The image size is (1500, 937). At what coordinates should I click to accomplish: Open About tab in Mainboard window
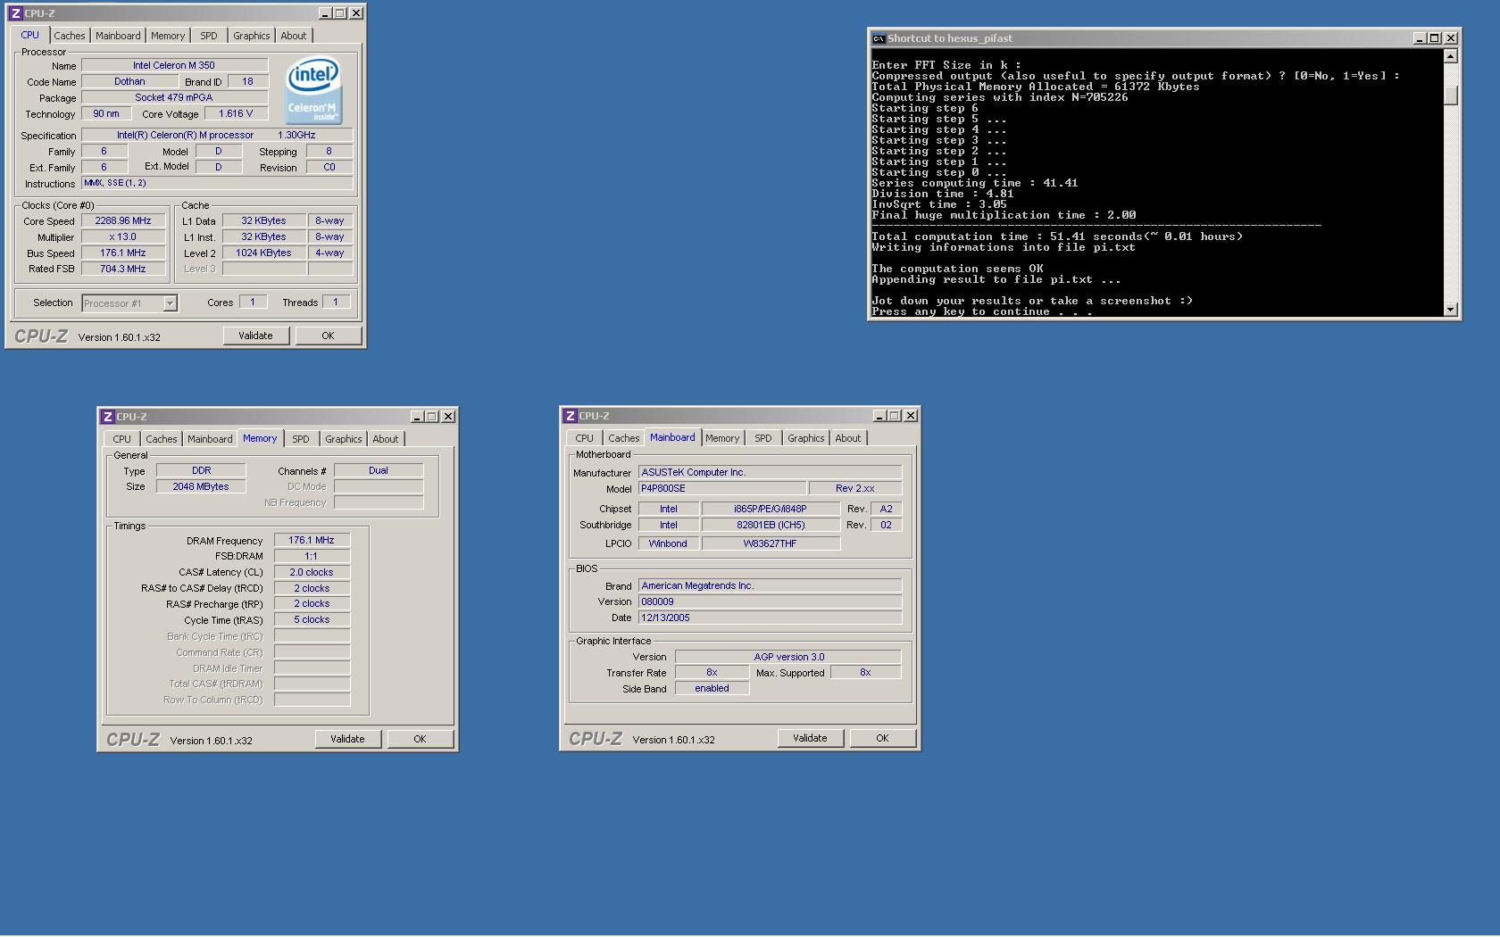coord(848,438)
